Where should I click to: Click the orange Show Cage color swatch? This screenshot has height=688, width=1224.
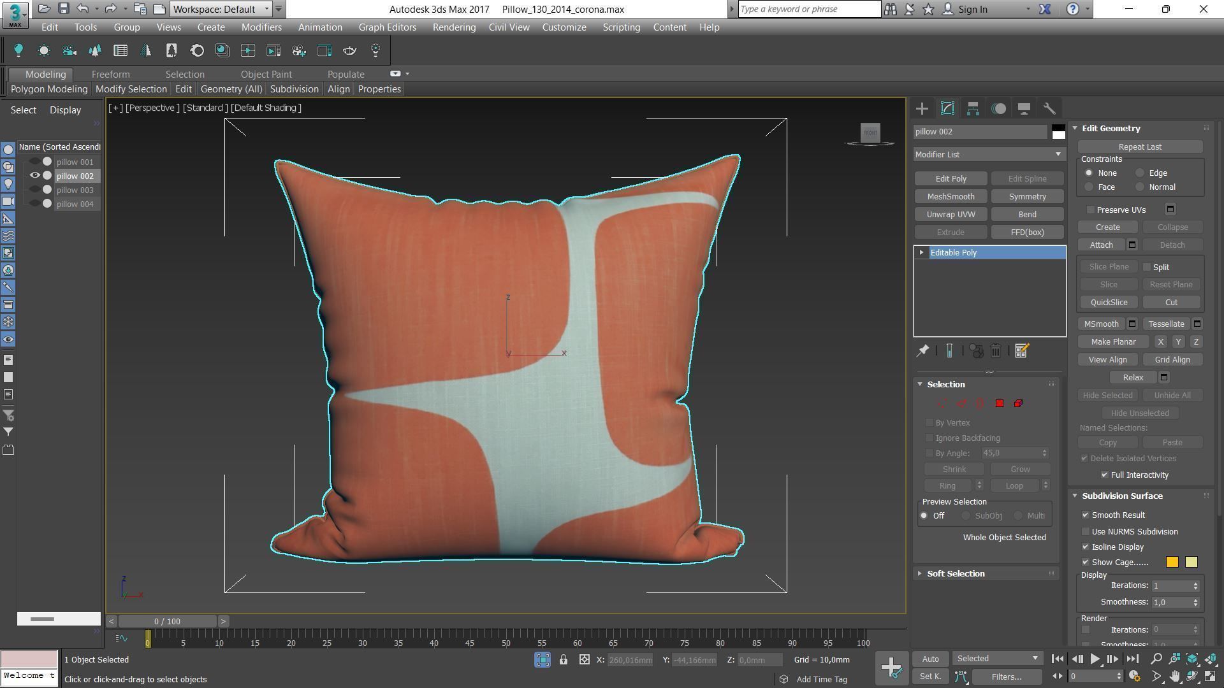[x=1172, y=562]
